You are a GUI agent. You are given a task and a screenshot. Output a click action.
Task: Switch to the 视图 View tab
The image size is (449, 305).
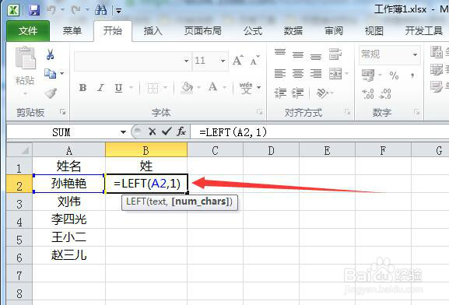(x=374, y=30)
